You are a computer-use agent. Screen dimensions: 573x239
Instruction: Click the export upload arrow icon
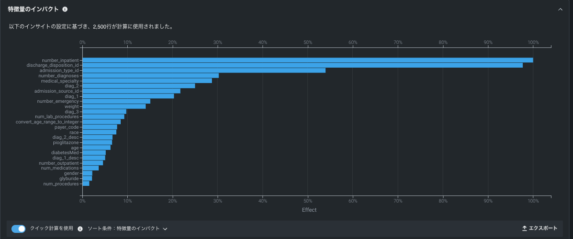coord(524,228)
